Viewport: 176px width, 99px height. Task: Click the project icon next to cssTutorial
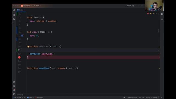click(x=22, y=6)
